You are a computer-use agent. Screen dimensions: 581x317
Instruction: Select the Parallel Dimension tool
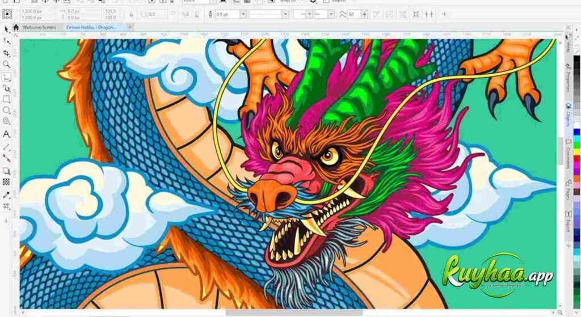6,147
